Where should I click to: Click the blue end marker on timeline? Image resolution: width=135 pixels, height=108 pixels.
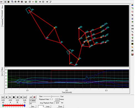pos(24,105)
